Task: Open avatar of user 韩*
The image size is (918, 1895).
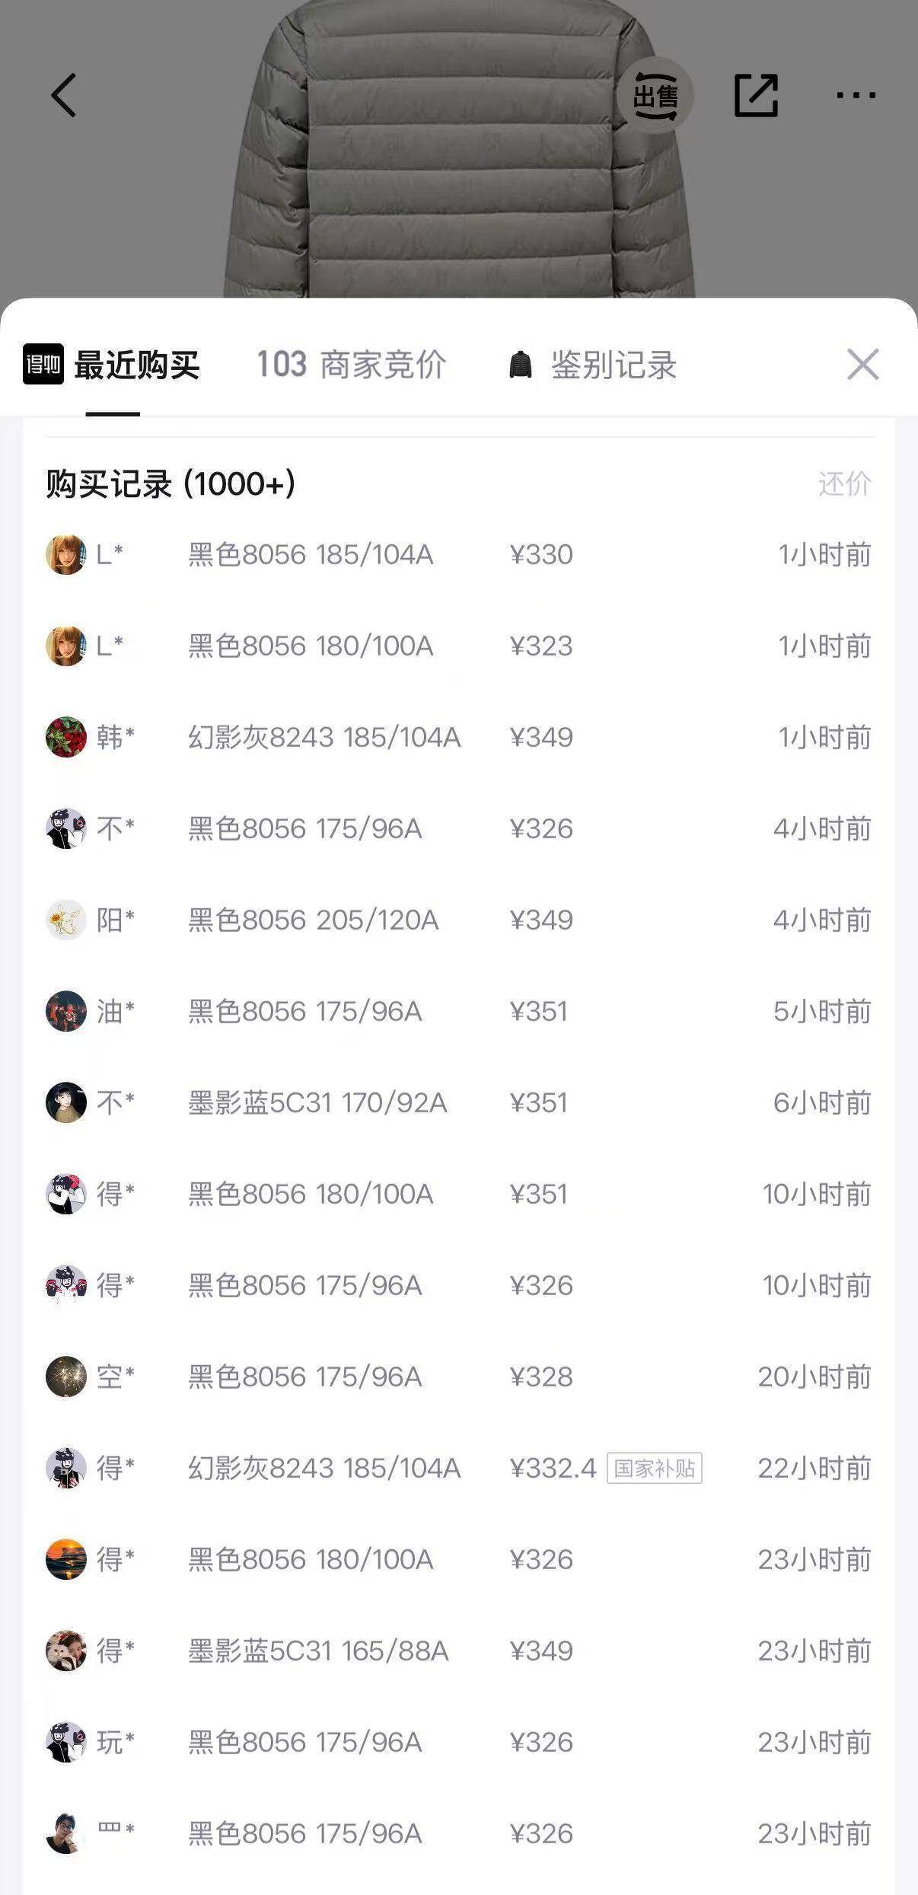Action: [x=66, y=737]
